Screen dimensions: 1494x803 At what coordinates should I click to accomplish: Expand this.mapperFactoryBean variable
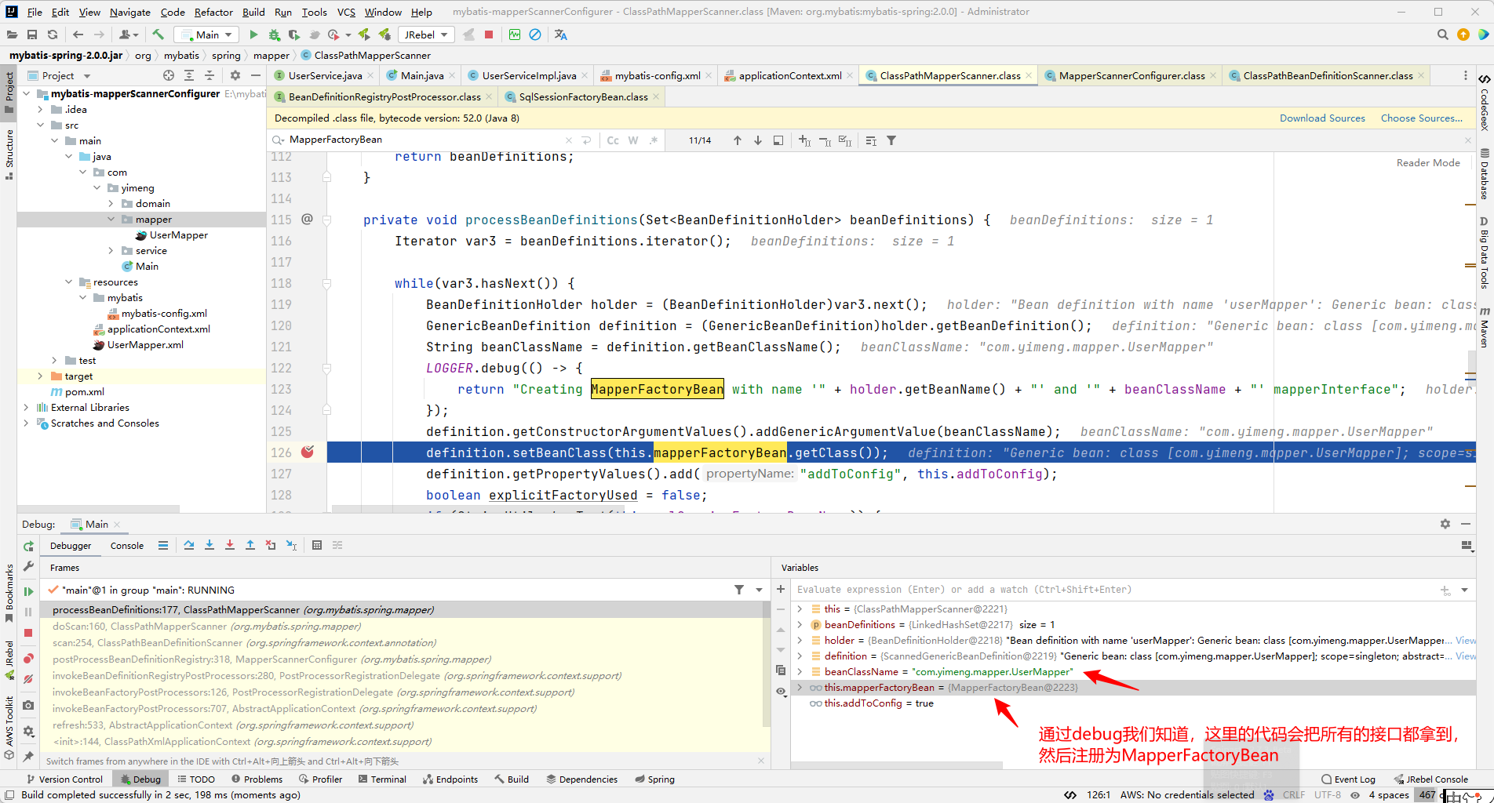[x=800, y=687]
